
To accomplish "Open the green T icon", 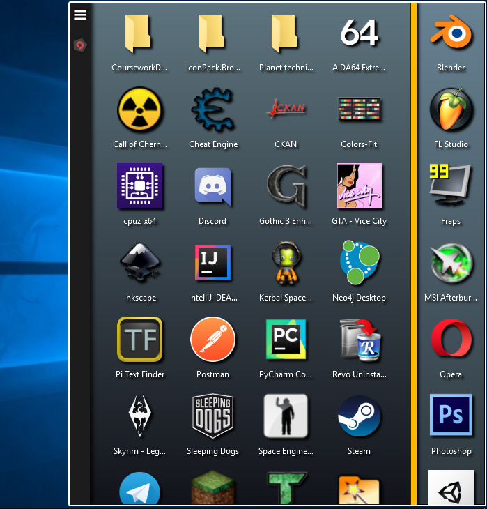I will pos(286,488).
